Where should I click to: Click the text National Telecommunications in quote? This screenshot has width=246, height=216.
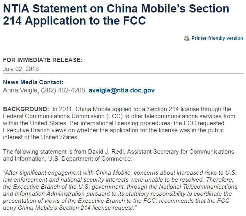coord(198,187)
